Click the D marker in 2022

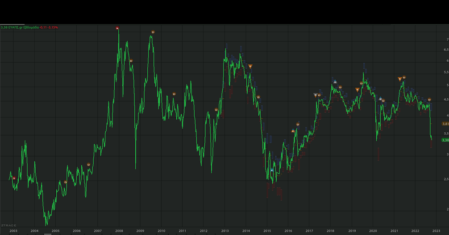[x=429, y=100]
